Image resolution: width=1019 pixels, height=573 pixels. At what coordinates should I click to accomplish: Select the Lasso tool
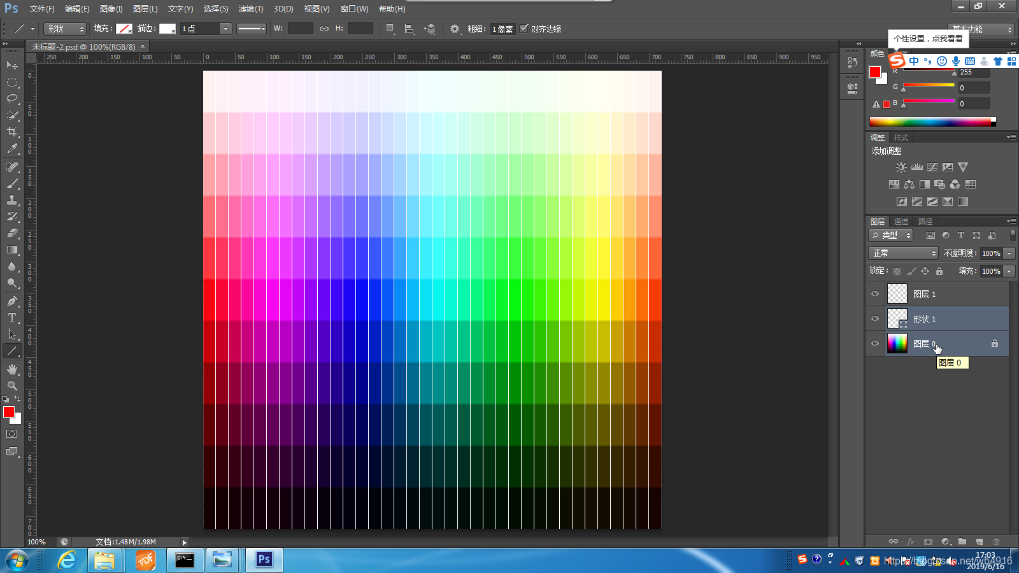(x=12, y=99)
